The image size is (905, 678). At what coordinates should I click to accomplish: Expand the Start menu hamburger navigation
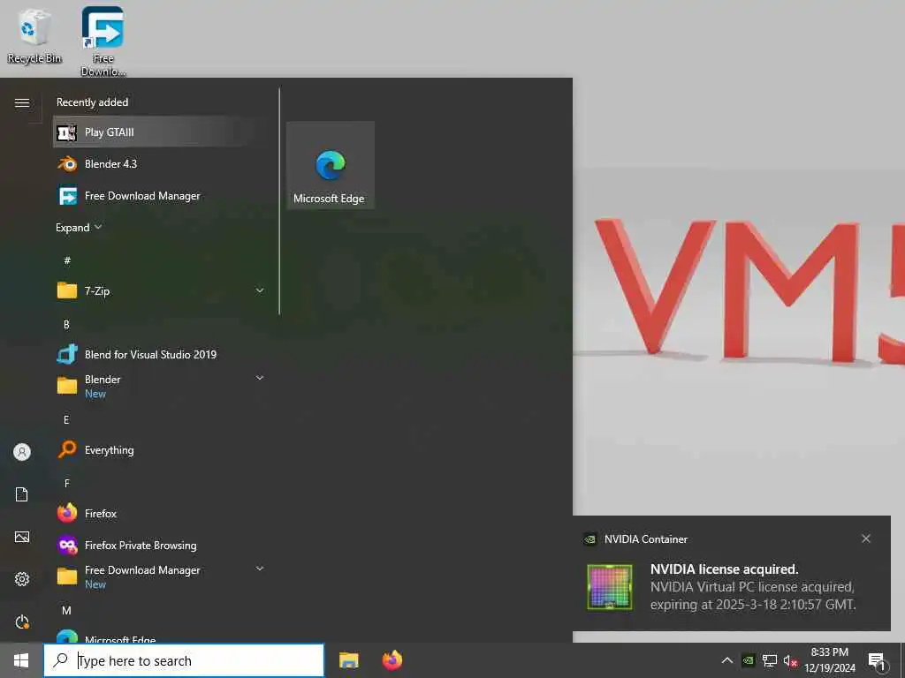pyautogui.click(x=22, y=102)
